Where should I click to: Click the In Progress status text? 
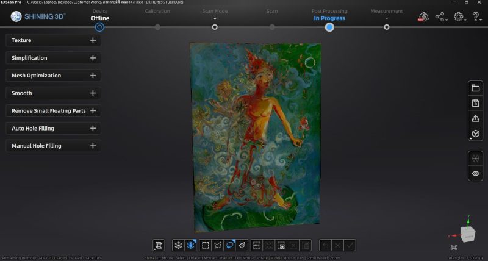coord(329,18)
